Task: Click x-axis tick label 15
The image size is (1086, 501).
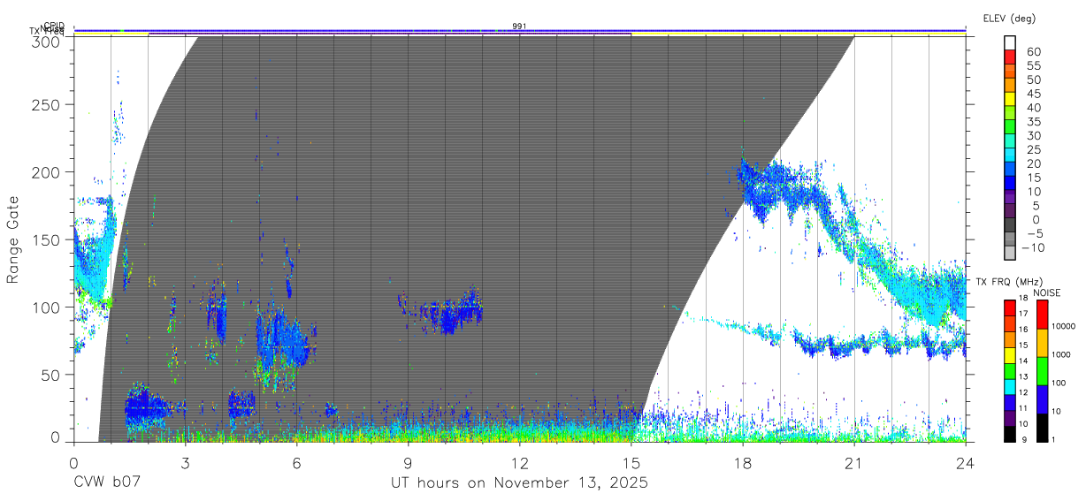Action: pos(631,462)
